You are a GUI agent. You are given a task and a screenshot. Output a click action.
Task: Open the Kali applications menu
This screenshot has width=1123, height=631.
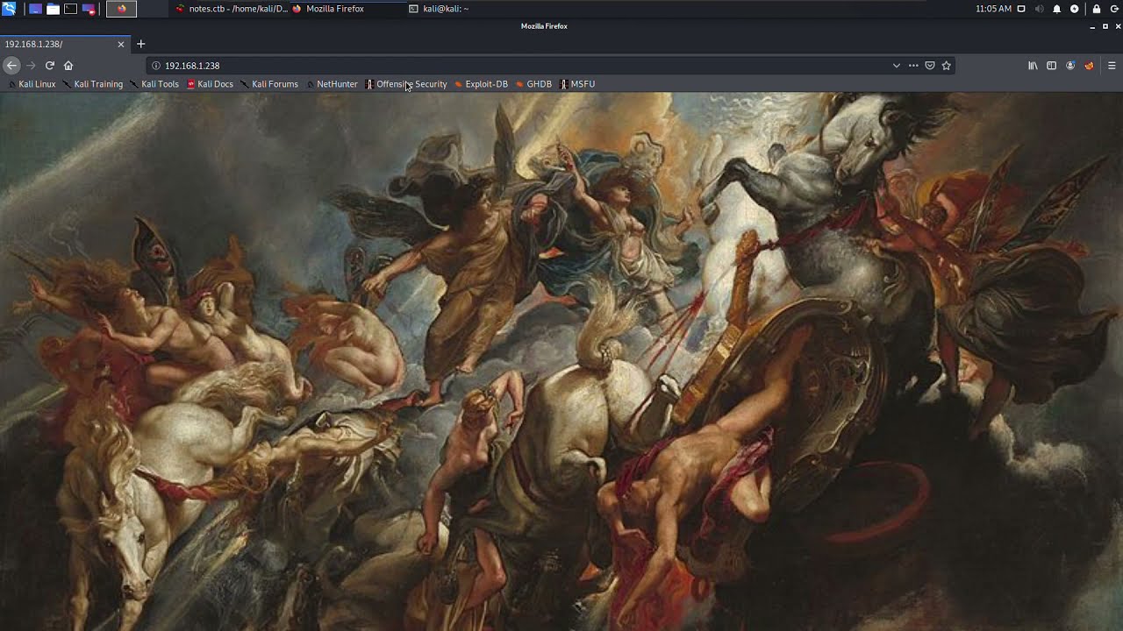tap(9, 9)
